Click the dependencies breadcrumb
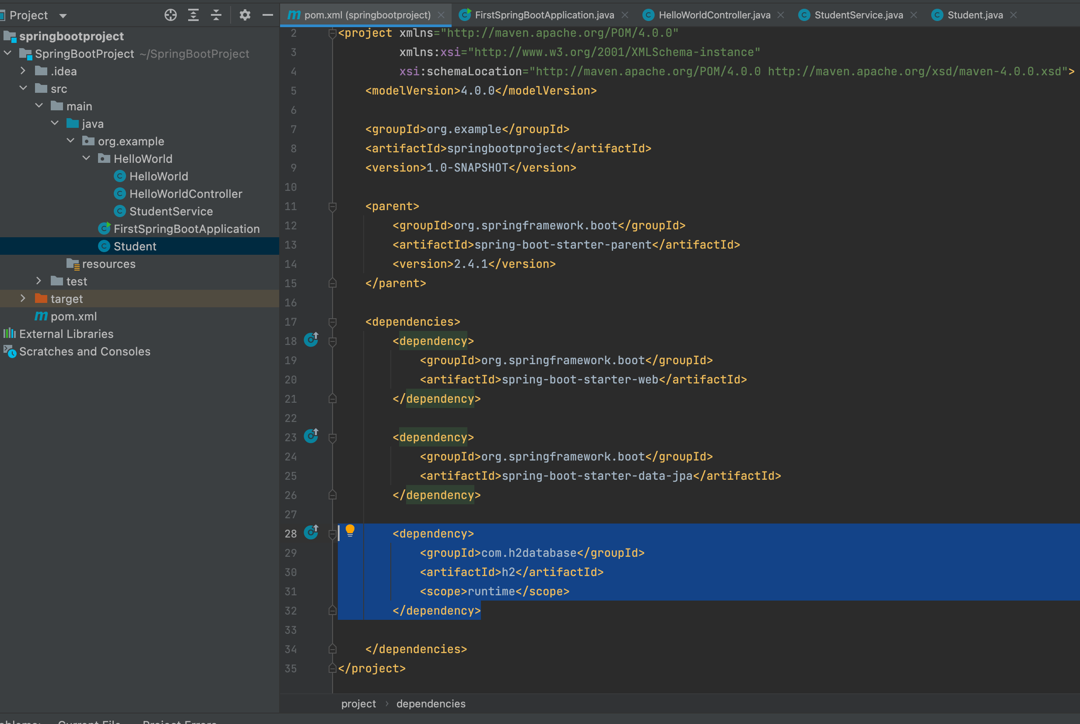This screenshot has height=724, width=1080. click(x=431, y=703)
